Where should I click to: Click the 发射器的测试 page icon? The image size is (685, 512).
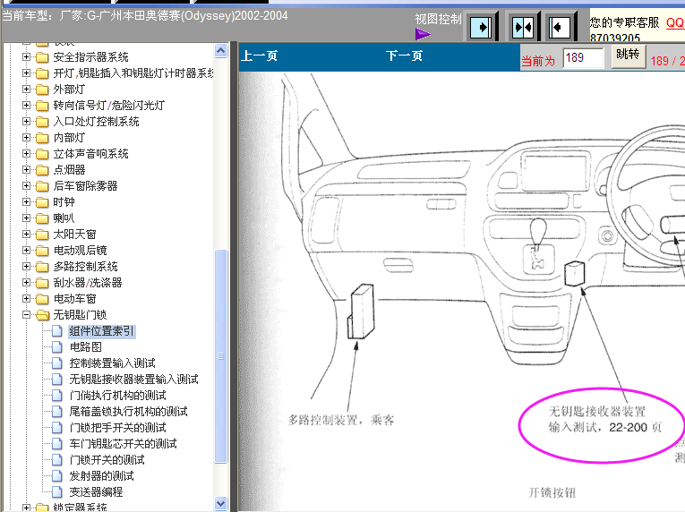tap(57, 475)
